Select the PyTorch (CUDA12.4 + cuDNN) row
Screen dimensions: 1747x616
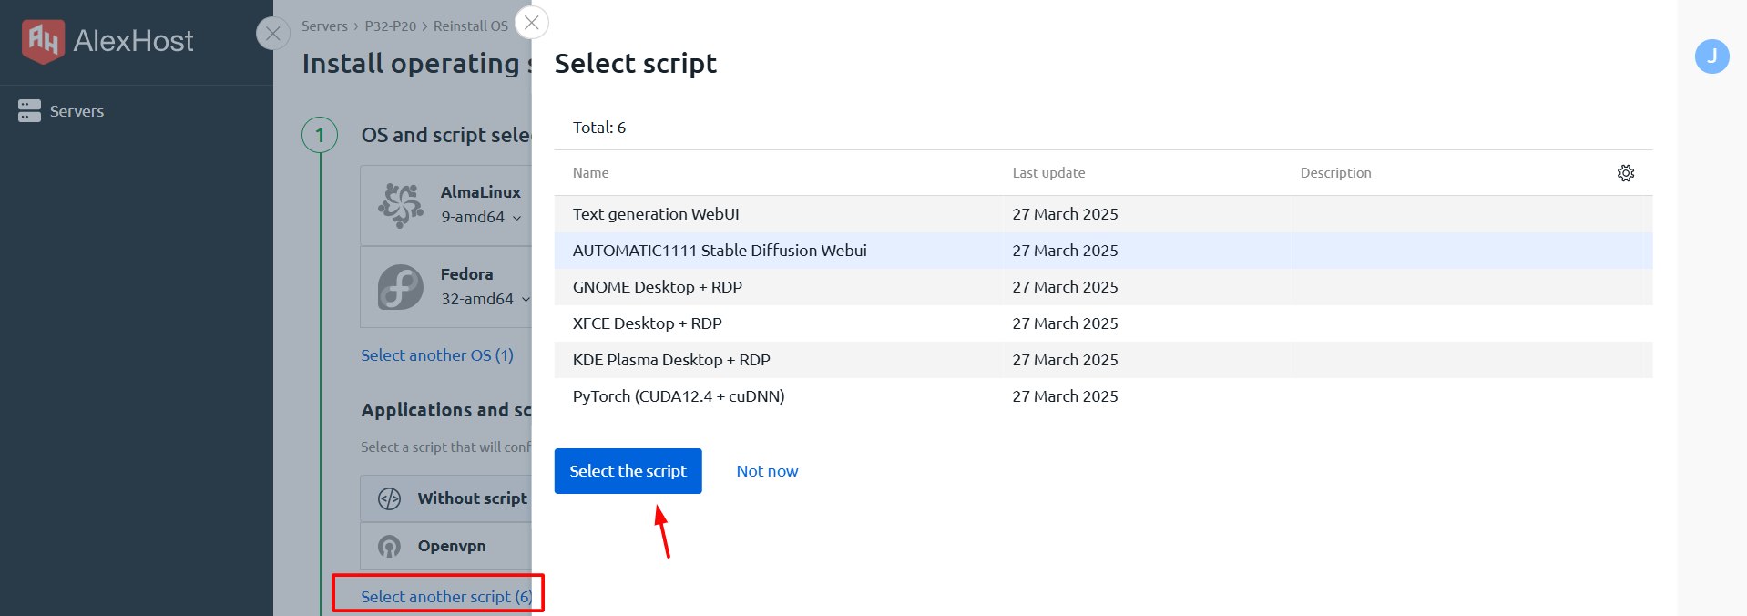(1103, 396)
